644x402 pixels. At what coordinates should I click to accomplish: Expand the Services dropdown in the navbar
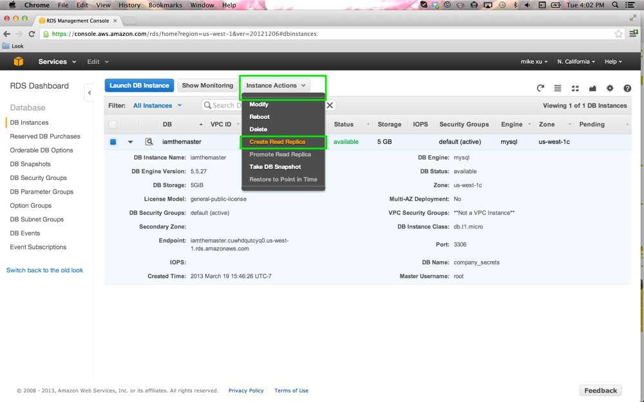57,62
